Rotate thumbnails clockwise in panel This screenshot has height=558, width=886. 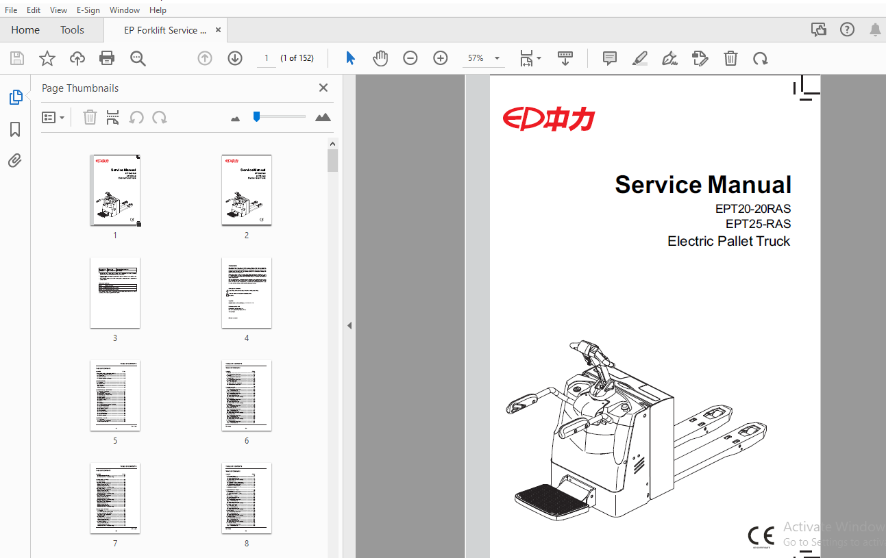(x=160, y=118)
